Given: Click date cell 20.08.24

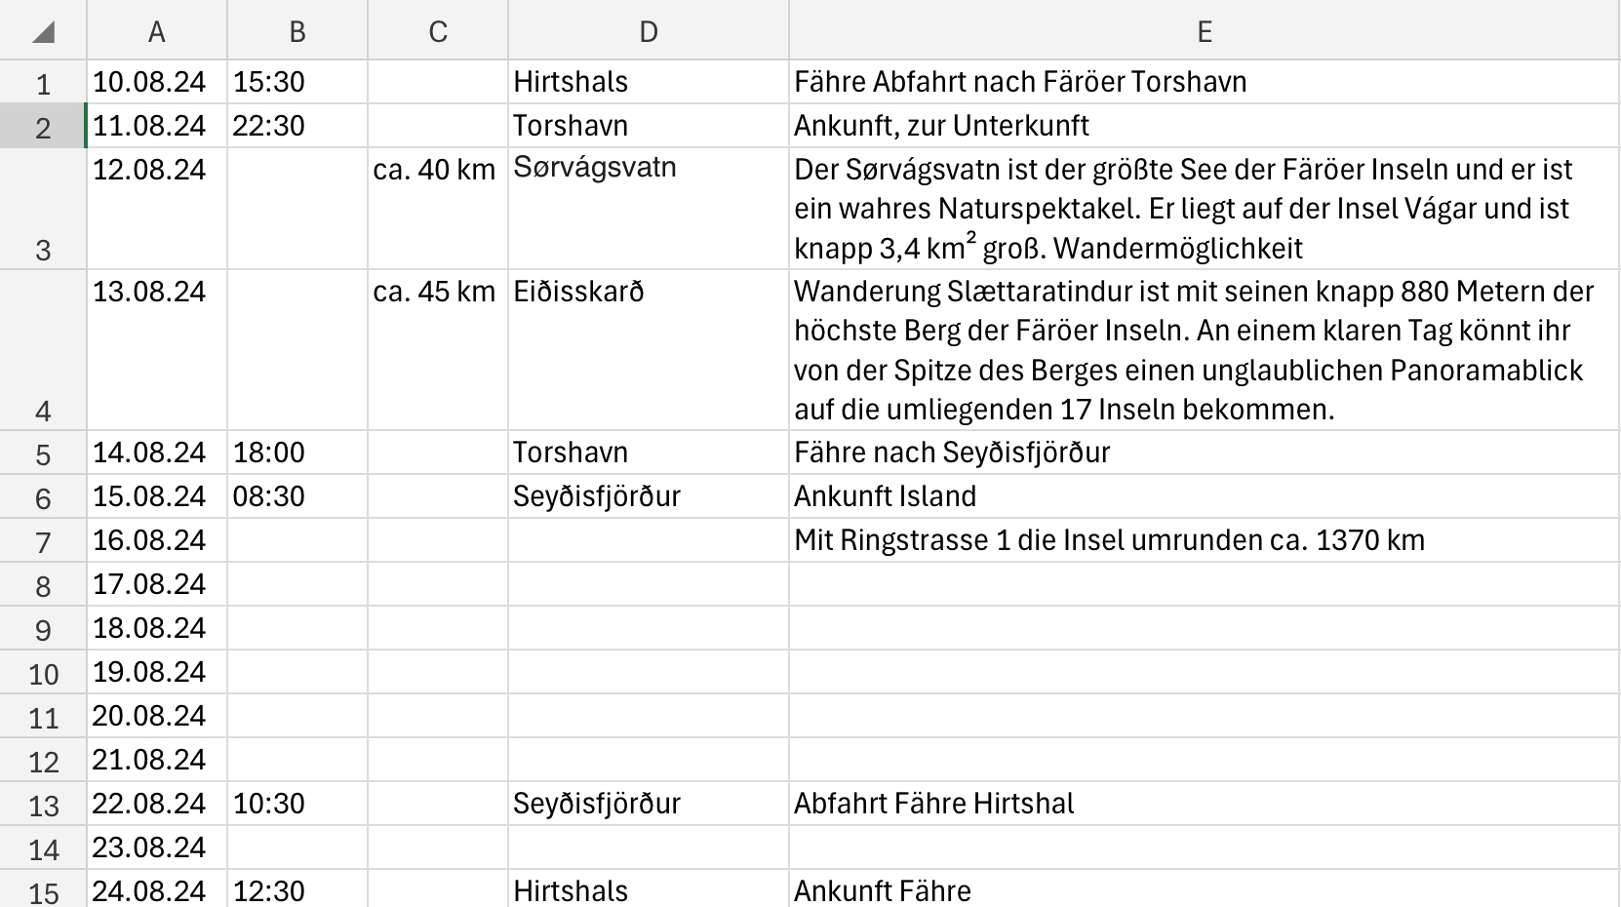Looking at the screenshot, I should (157, 716).
